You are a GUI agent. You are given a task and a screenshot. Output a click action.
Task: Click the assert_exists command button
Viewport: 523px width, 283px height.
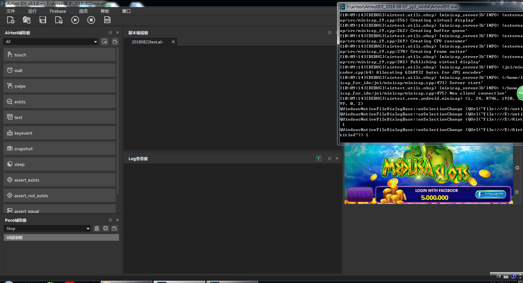point(59,180)
